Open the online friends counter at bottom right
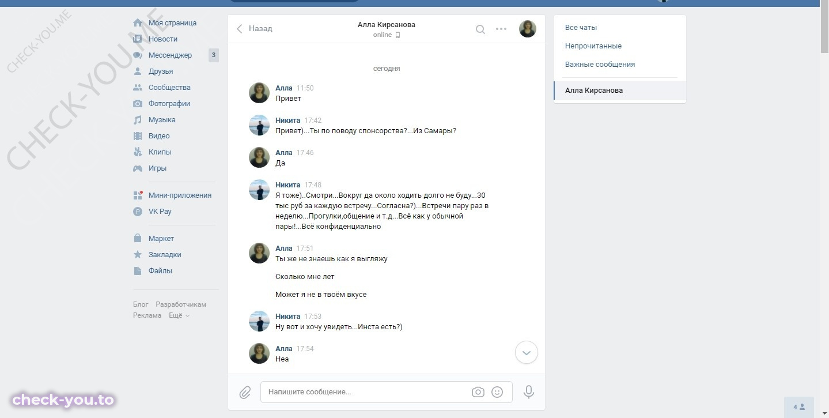 coord(799,407)
